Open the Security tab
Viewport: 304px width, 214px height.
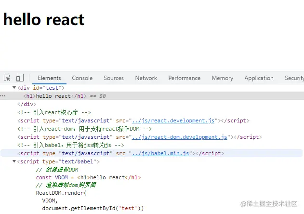[294, 78]
